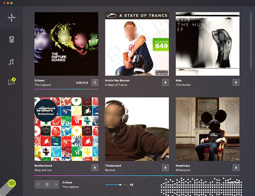Click 'The Hunter' subtitle text
Viewport: 255px width, 196px height.
(x=183, y=85)
